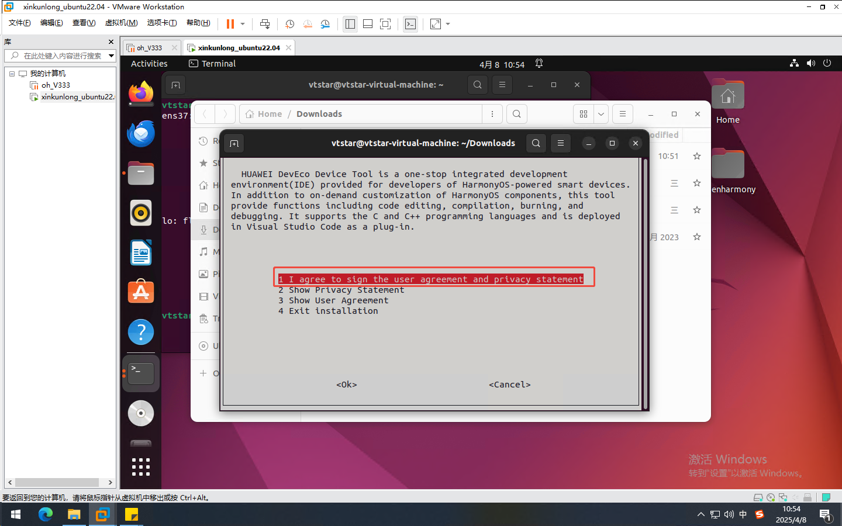Open the disc drive icon in the dock

(141, 413)
